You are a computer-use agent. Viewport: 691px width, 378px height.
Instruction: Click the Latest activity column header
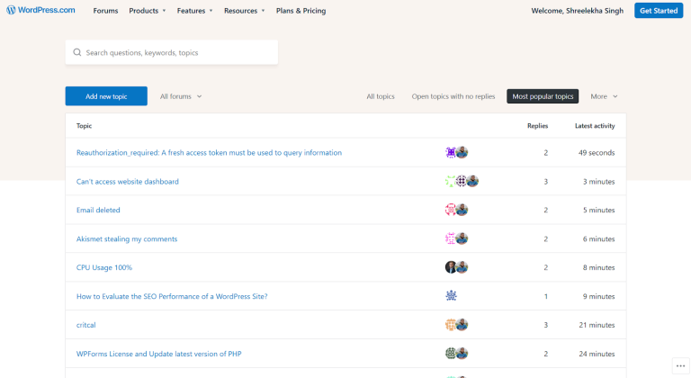[595, 126]
